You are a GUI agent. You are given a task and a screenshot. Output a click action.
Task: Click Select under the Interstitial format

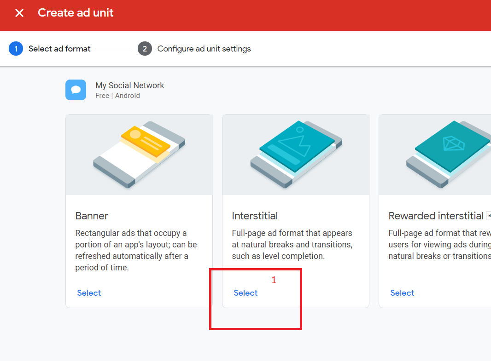(245, 292)
